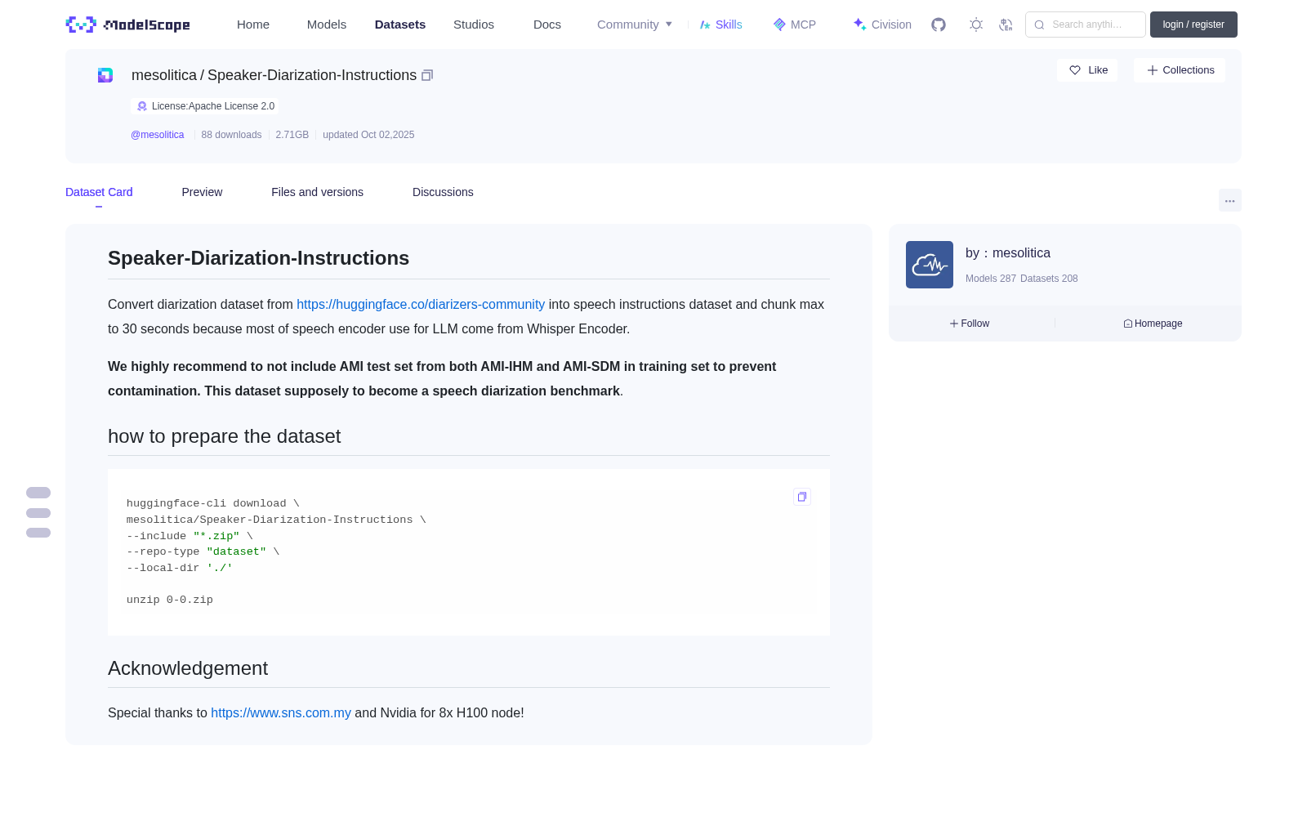Click the Apache License 2.0 license tag
The width and height of the screenshot is (1307, 817).
pos(205,106)
